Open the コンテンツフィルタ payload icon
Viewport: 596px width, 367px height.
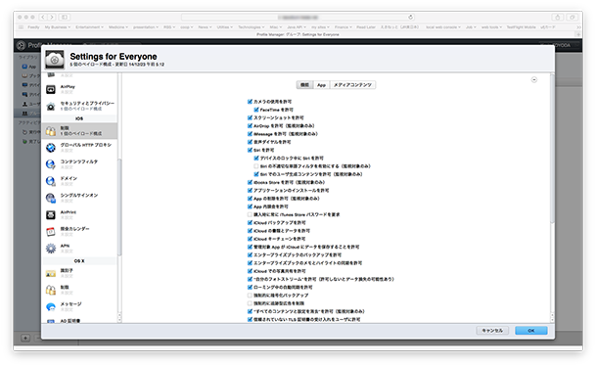(51, 164)
